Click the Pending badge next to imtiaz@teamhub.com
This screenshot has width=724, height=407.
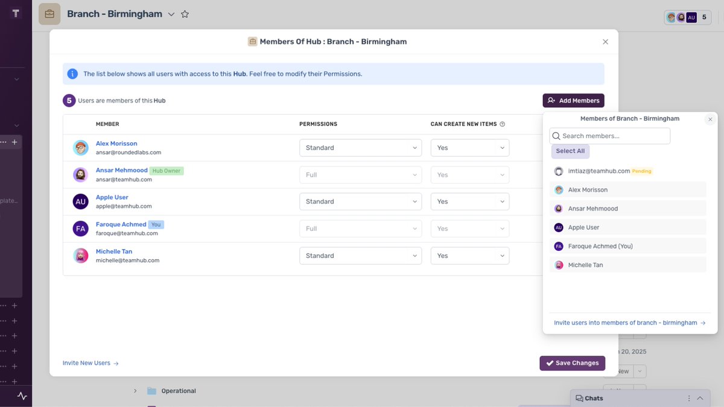tap(642, 171)
